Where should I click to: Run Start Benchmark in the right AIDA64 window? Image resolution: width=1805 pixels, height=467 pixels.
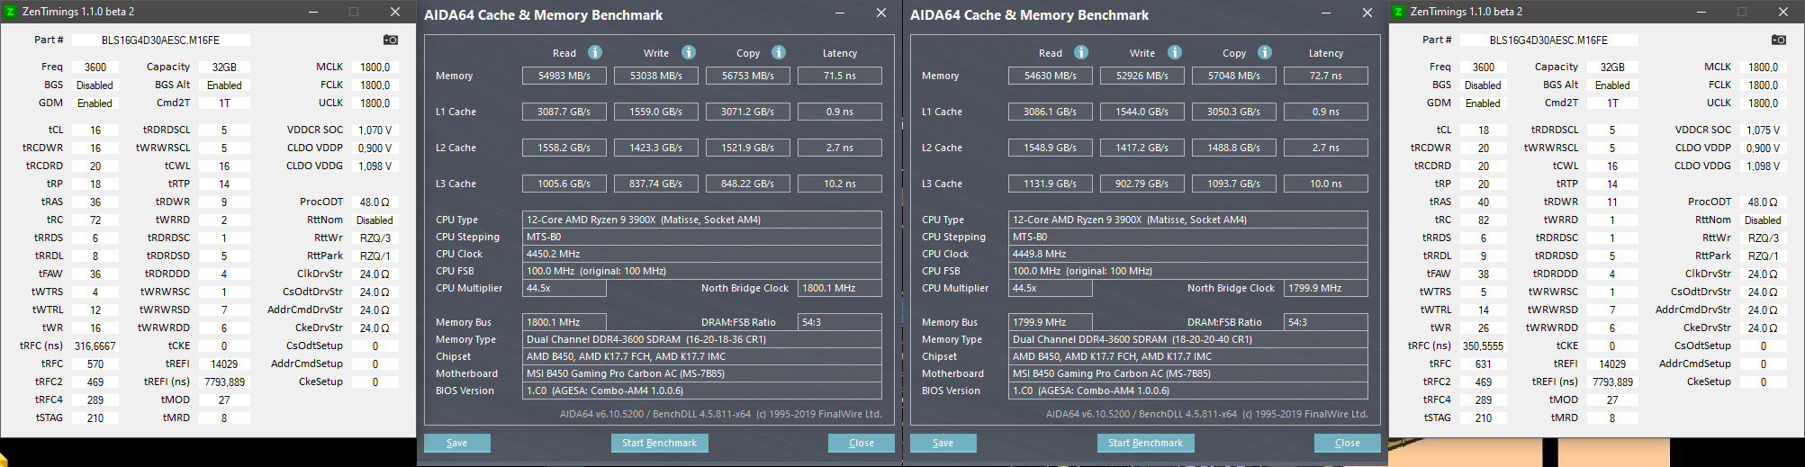coord(1145,443)
